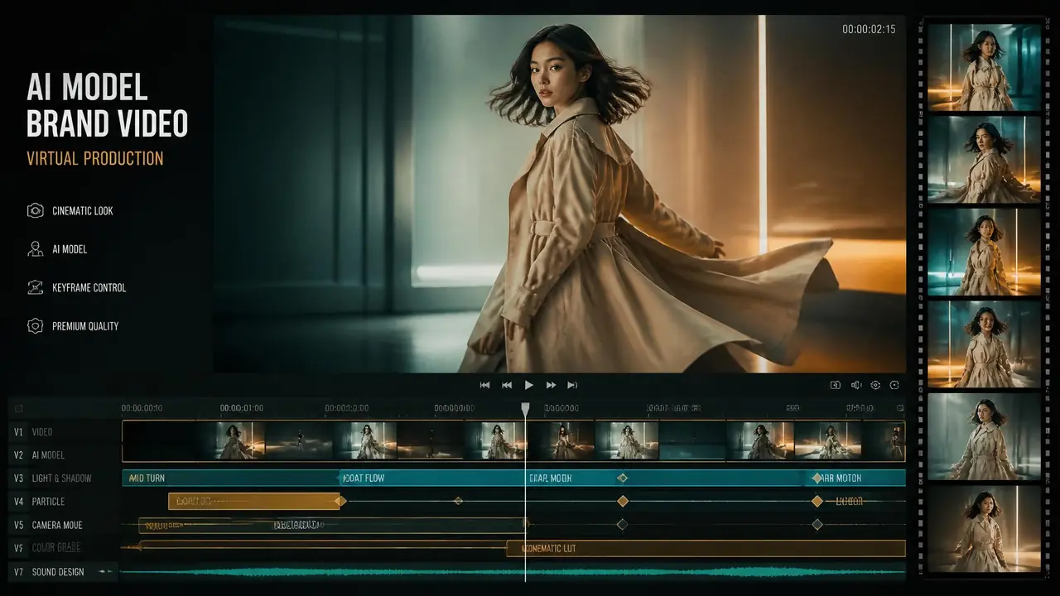
Task: Click the Keyframe Control icon
Action: tap(35, 287)
